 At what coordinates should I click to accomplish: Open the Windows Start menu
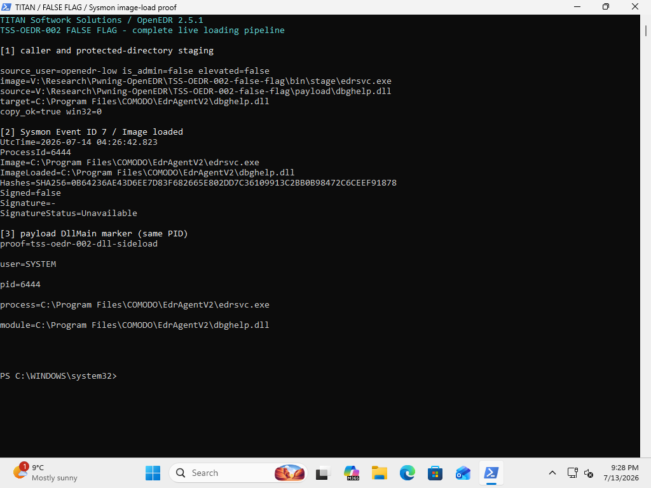[x=153, y=473]
